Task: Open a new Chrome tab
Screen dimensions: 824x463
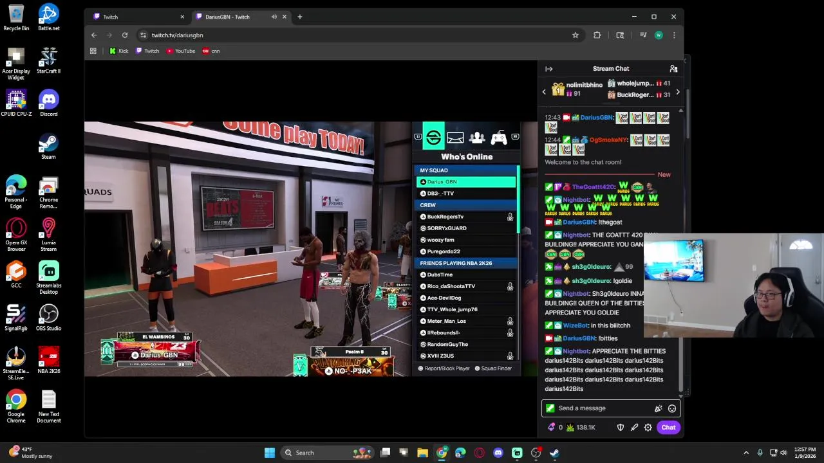Action: click(x=299, y=17)
